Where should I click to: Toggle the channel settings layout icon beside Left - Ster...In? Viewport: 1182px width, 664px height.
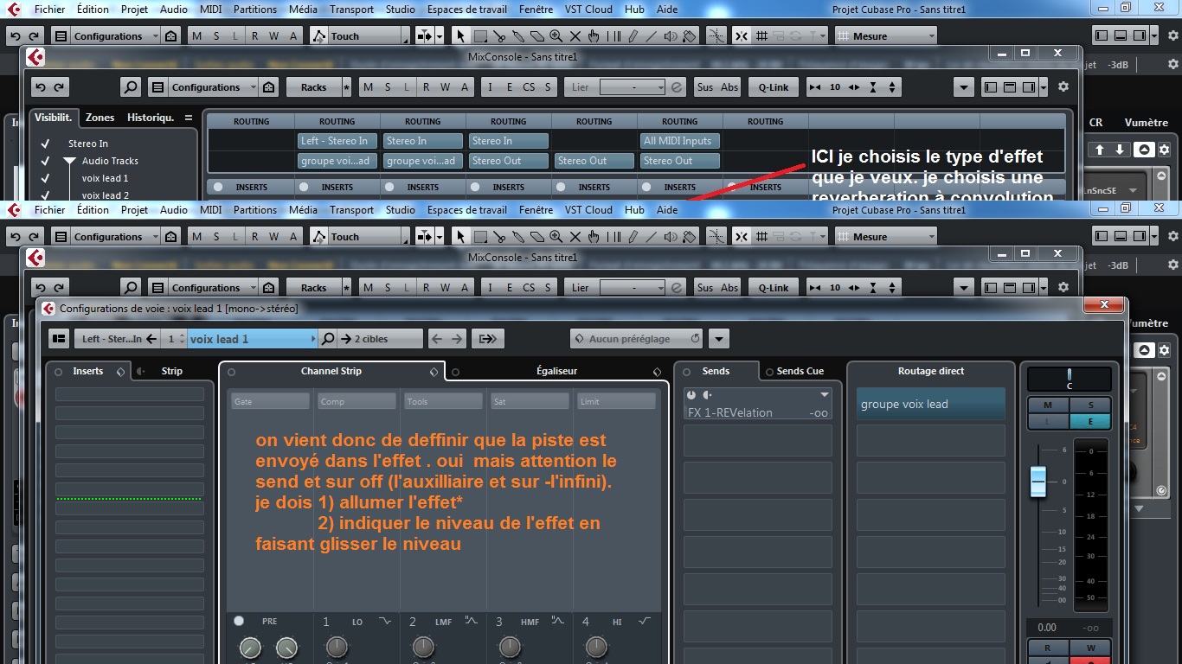click(x=59, y=339)
